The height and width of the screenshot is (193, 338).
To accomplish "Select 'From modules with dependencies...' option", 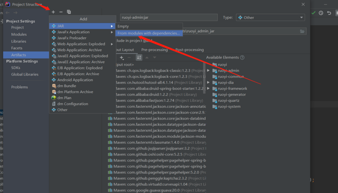I will click(x=148, y=33).
